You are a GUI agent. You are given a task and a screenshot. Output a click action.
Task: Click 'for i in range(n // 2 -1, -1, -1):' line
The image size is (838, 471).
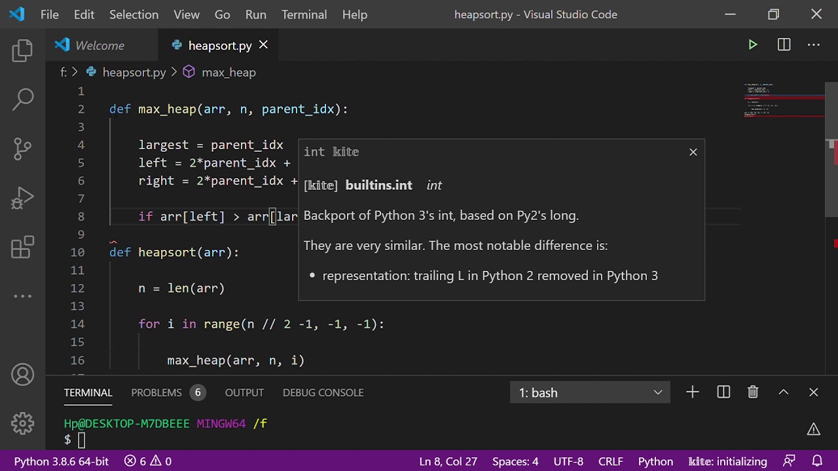(261, 324)
